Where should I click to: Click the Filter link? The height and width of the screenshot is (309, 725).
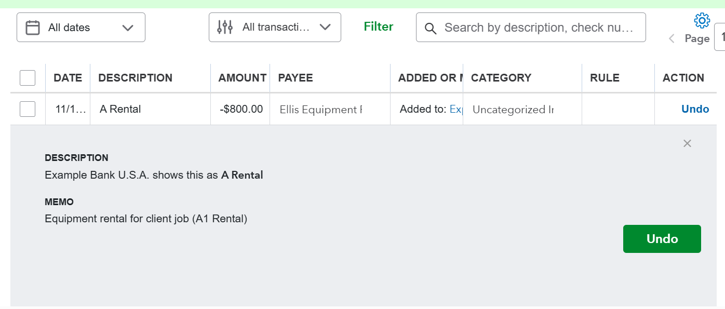379,26
